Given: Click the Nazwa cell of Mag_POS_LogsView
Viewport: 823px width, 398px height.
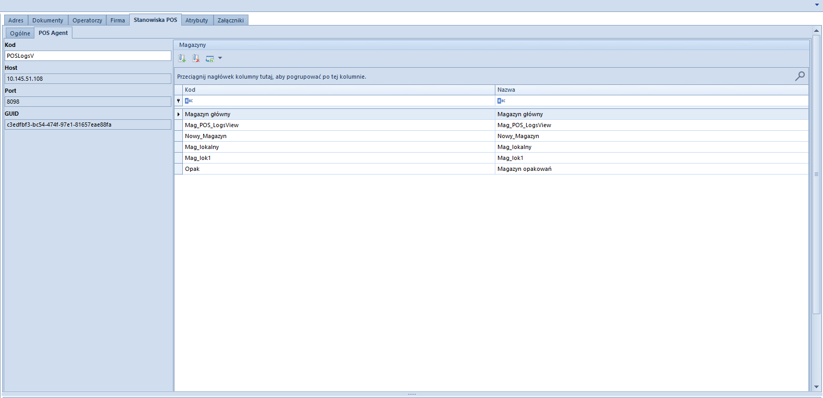Looking at the screenshot, I should (x=652, y=125).
